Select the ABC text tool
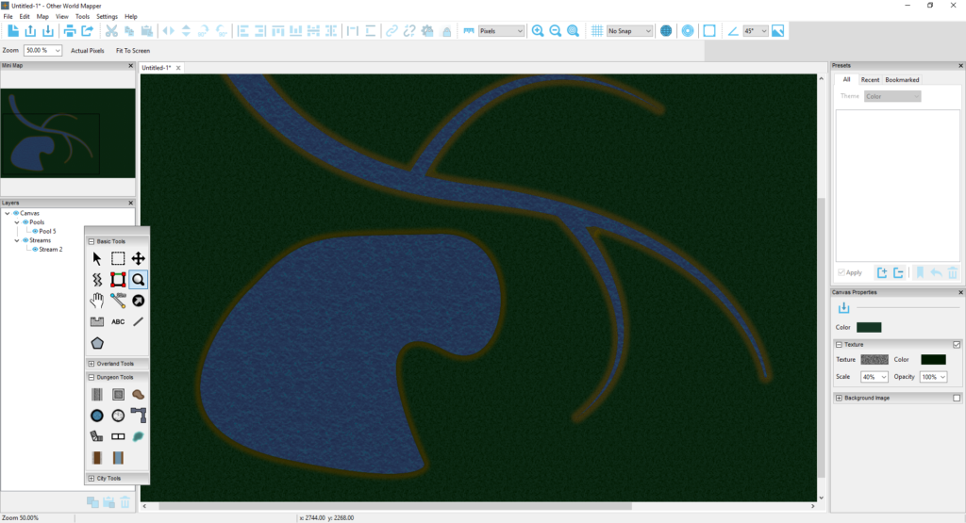 [x=118, y=321]
